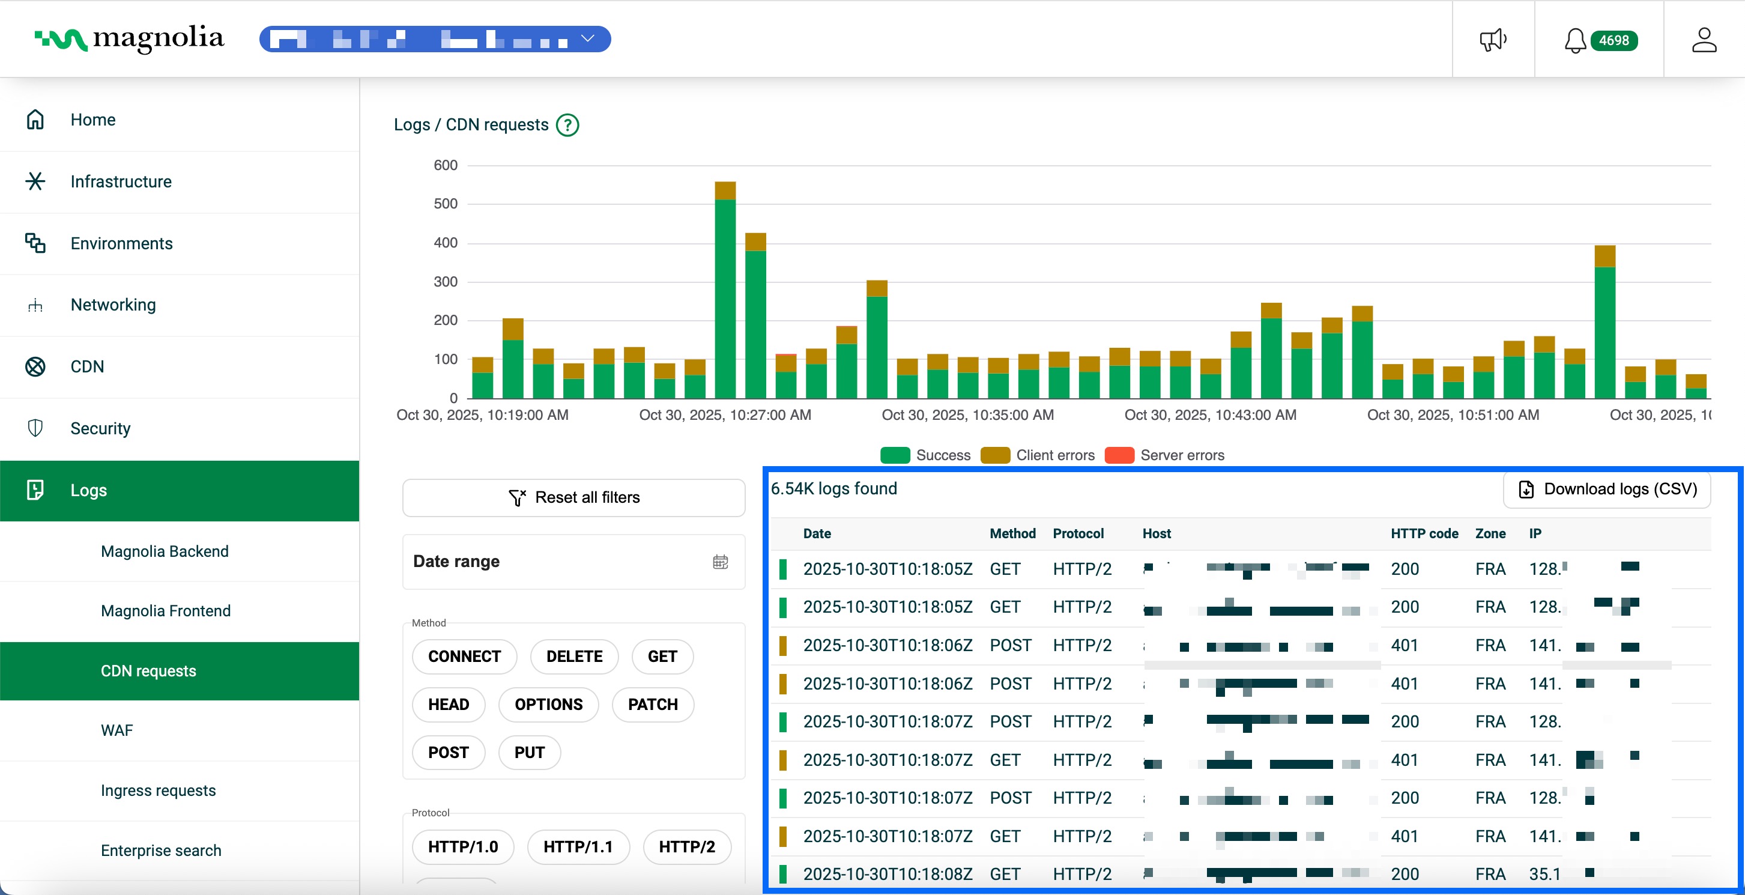Open the announcements megaphone icon

pyautogui.click(x=1493, y=38)
